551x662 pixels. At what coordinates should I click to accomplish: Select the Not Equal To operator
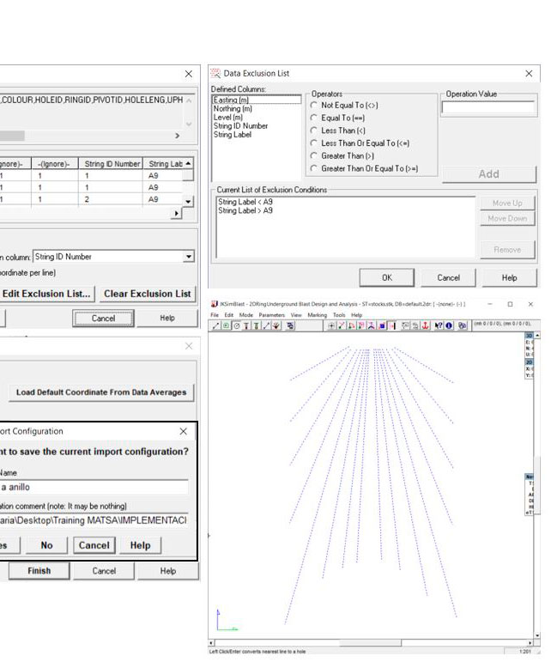(x=314, y=105)
